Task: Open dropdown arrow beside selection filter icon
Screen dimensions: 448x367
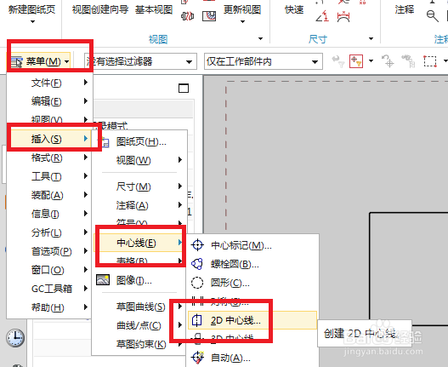Action: tap(371, 61)
